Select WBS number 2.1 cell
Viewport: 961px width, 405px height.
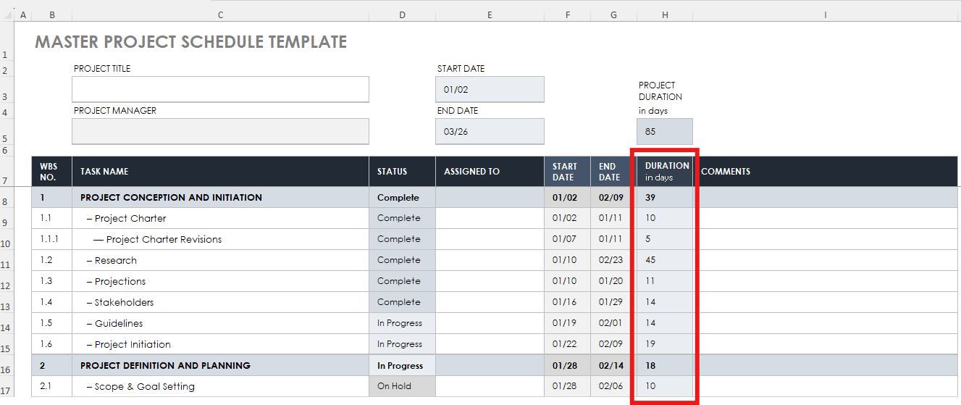tap(51, 386)
